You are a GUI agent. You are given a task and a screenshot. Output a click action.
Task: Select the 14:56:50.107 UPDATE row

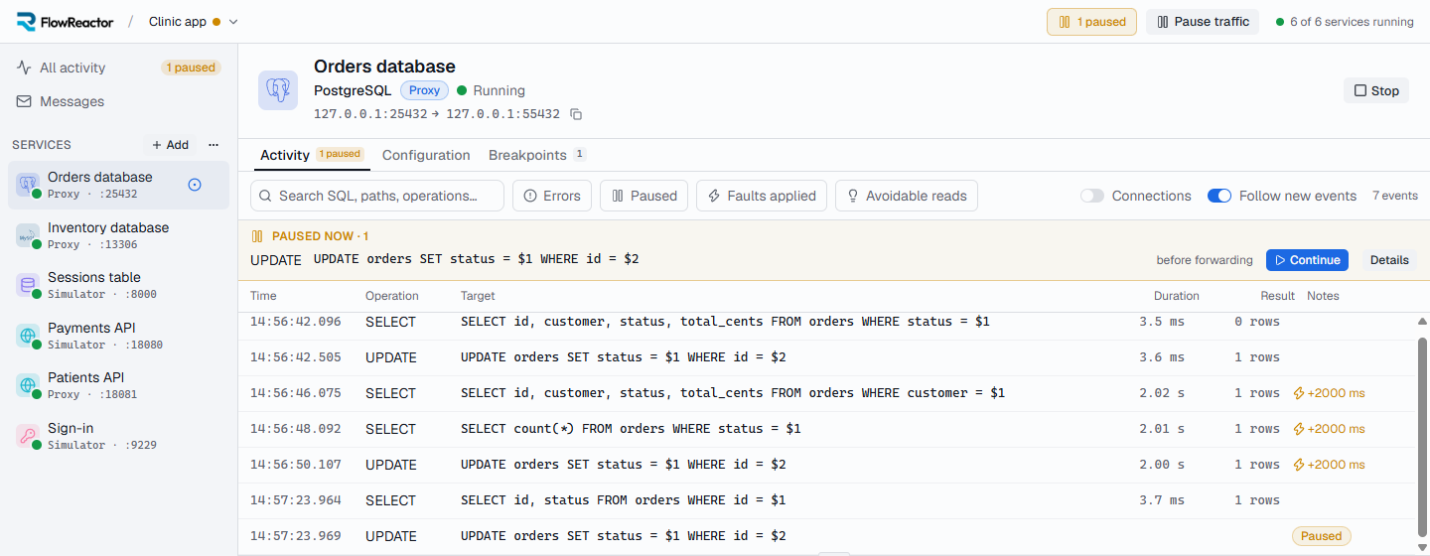(x=826, y=465)
